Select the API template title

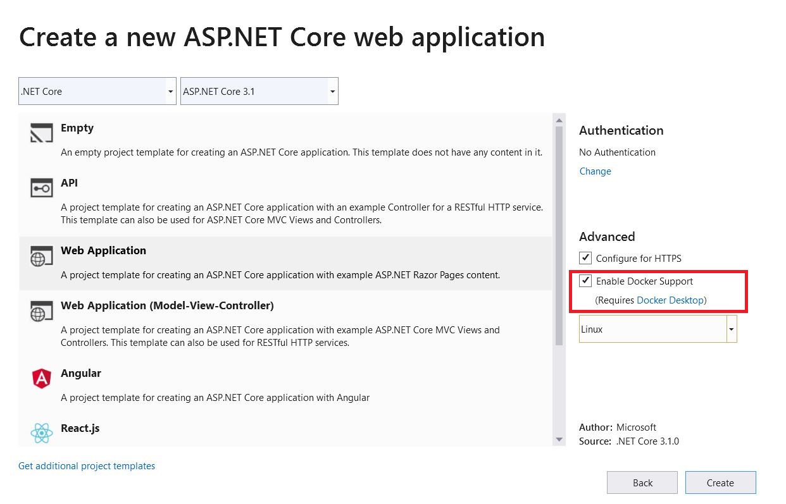(x=70, y=183)
